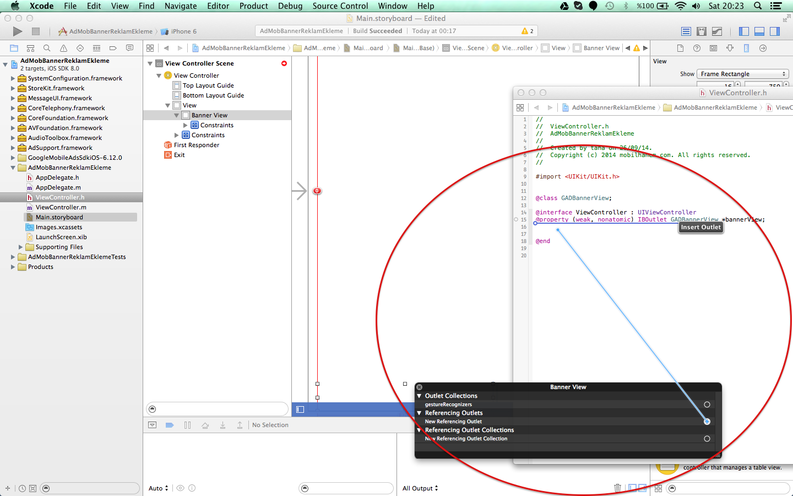Viewport: 793px width, 496px height.
Task: Show the File inspector
Action: 680,48
